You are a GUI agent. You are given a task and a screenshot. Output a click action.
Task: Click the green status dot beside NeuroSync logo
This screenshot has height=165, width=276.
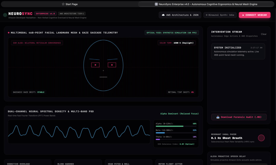[5, 15]
